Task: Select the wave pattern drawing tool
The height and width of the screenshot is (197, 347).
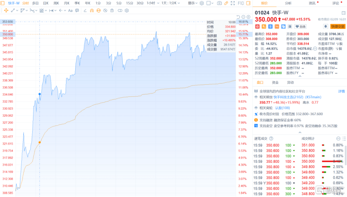Action: [32, 10]
